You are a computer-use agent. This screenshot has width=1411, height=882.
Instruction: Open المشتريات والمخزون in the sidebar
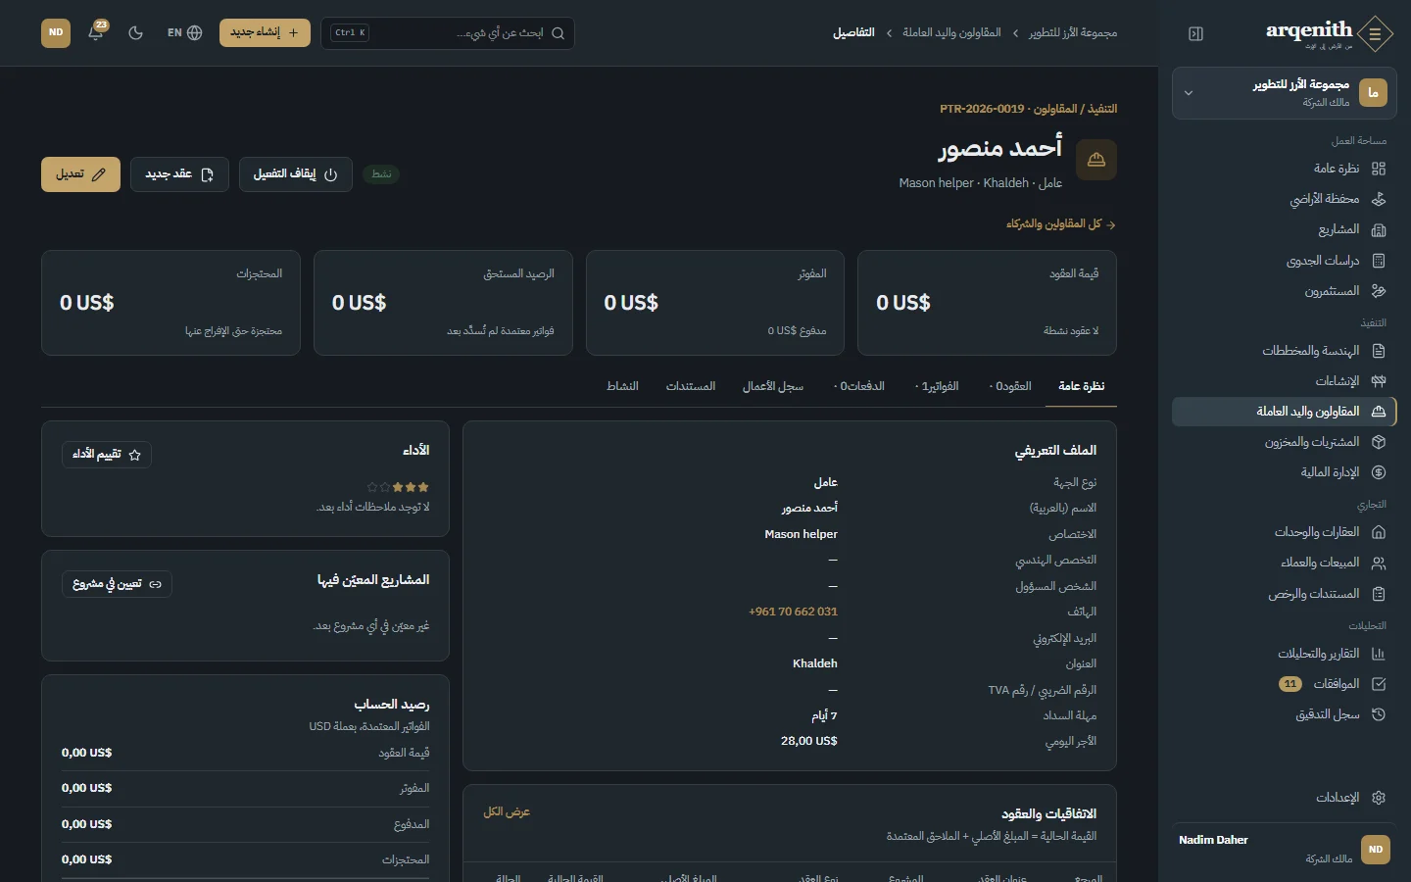point(1284,442)
